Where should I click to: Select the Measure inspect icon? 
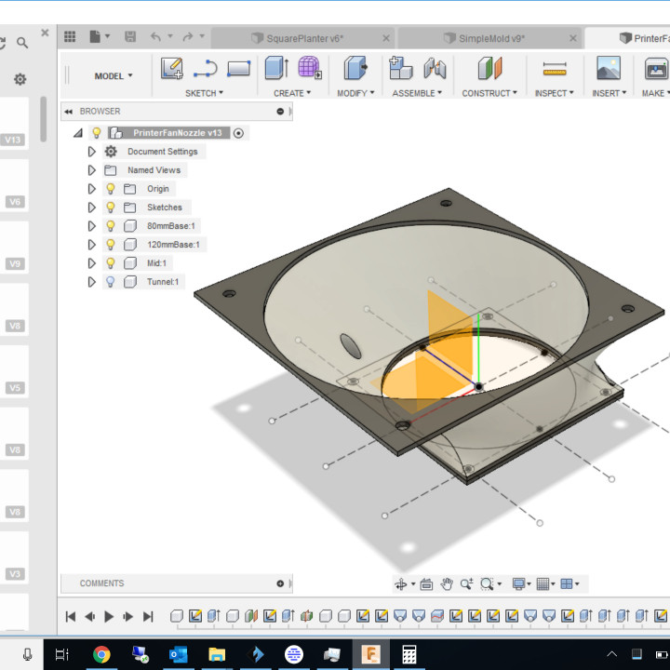(x=555, y=69)
